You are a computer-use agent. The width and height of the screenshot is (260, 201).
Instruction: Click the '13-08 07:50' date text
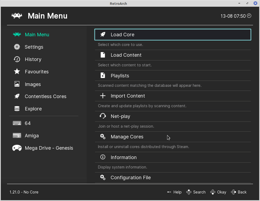tap(233, 16)
